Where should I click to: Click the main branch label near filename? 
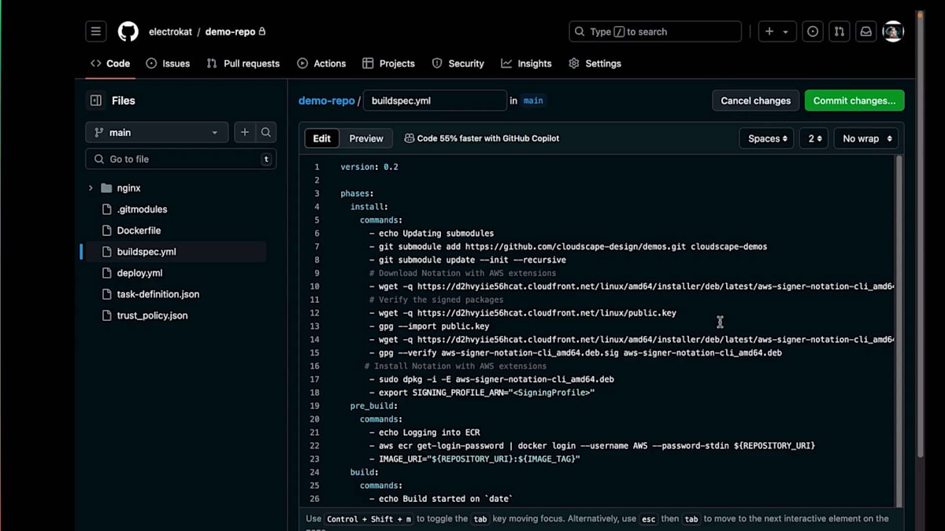533,101
